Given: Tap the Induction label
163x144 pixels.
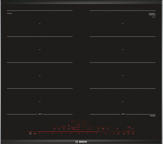Looking at the screenshot, I should (x=153, y=116).
